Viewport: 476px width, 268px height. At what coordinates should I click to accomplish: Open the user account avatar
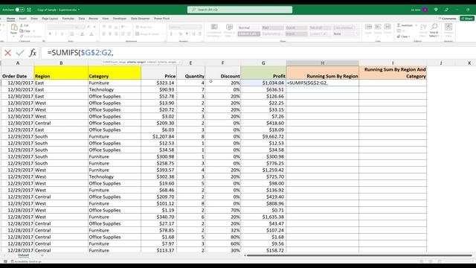(425, 10)
